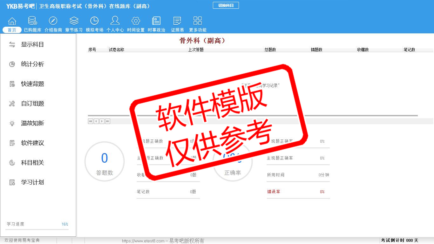Open 学习计划 in the sidebar
Image resolution: width=434 pixels, height=244 pixels.
pos(32,182)
